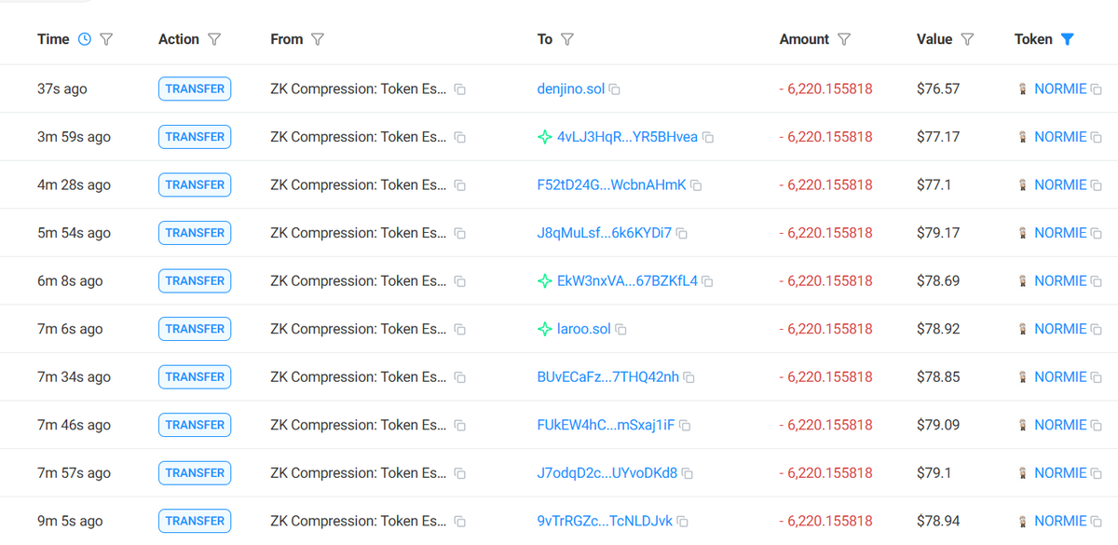
Task: Click the $76.57 value
Action: (938, 89)
